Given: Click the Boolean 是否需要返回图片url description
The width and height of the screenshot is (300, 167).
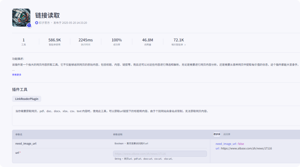Looking at the screenshot, I should point(131,143).
